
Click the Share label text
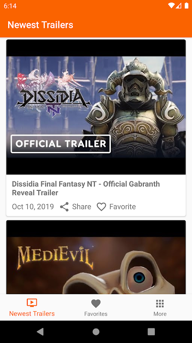pos(81,207)
